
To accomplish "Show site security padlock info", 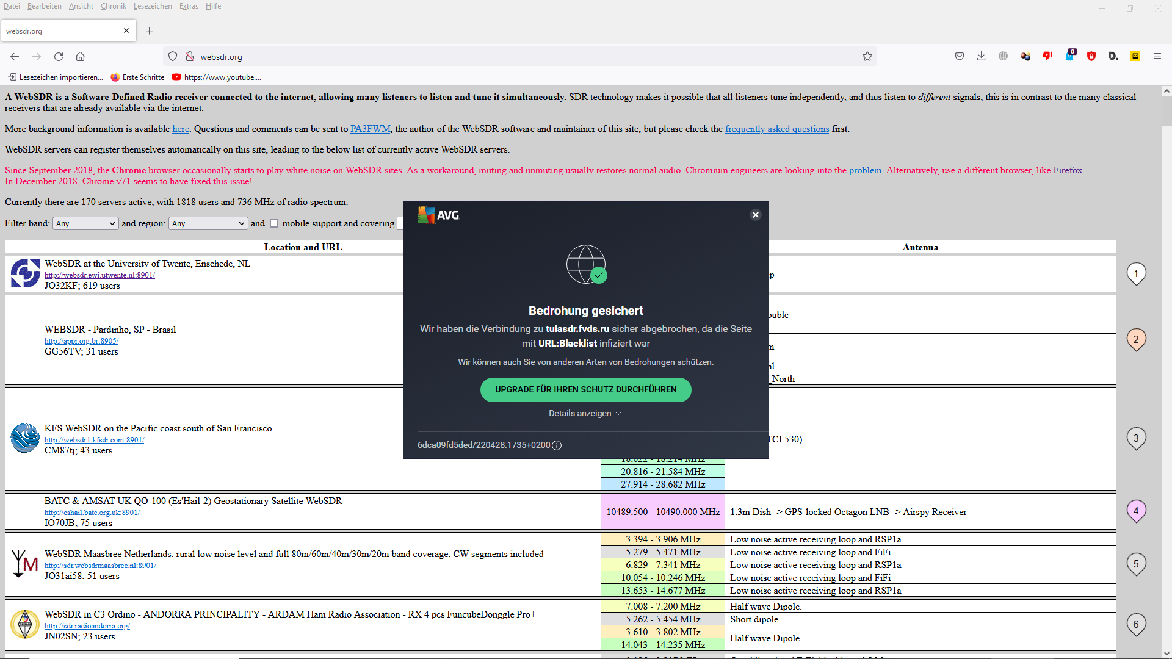I will 190,56.
